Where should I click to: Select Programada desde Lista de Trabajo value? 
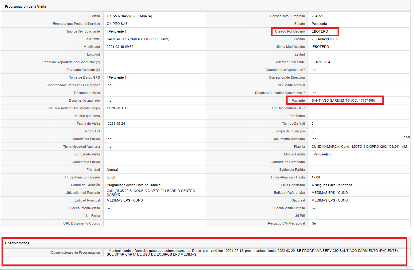[133, 185]
